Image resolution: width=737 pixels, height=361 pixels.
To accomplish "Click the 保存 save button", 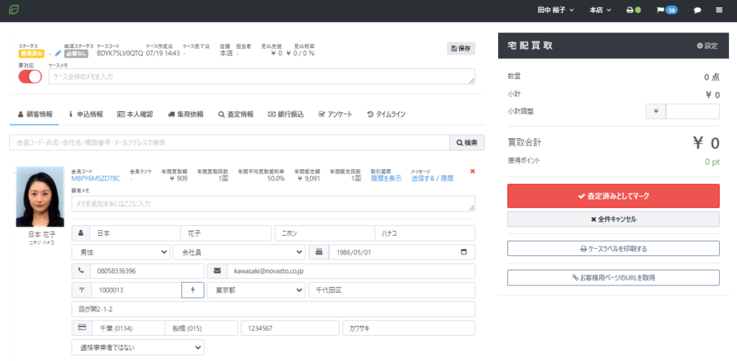I will 461,48.
